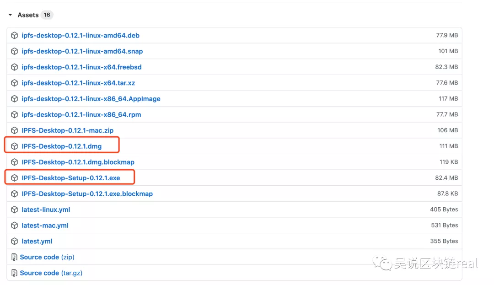Screen dimensions: 494x285
Task: Click the 355 Bytes size text
Action: pos(444,241)
